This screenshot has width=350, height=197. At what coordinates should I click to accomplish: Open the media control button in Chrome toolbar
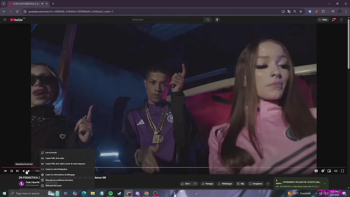tap(333, 11)
